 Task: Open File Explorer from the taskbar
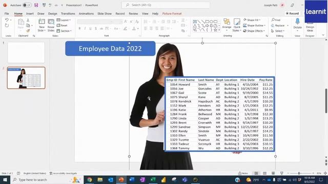tap(100, 179)
